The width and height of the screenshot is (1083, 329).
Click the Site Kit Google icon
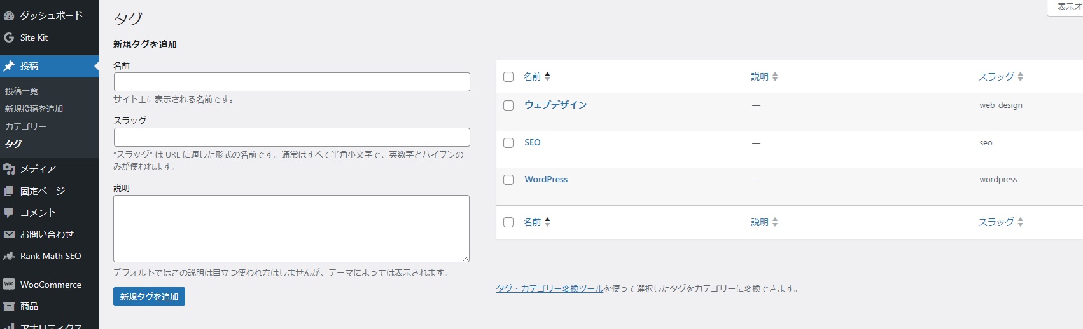9,37
